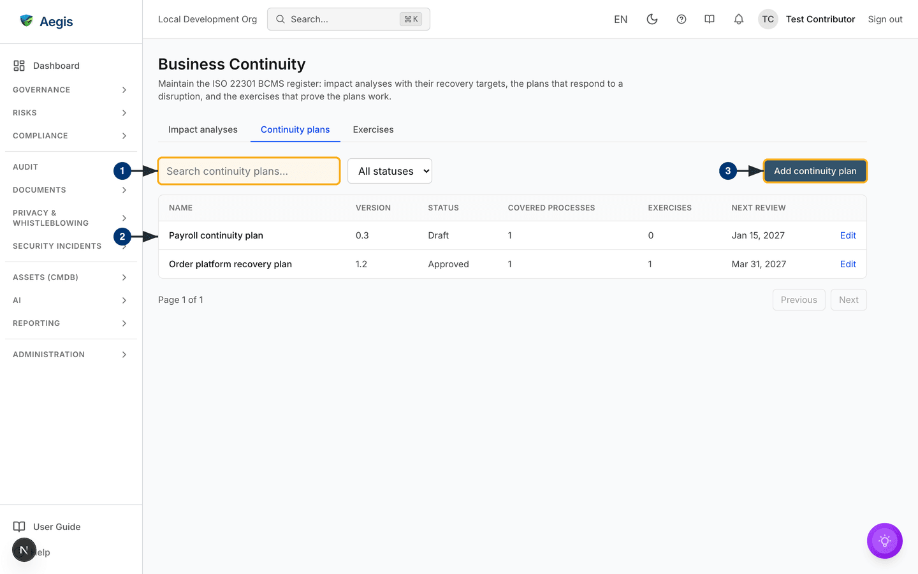Select the Continuity plans tab
Viewport: 918px width, 574px height.
[295, 129]
